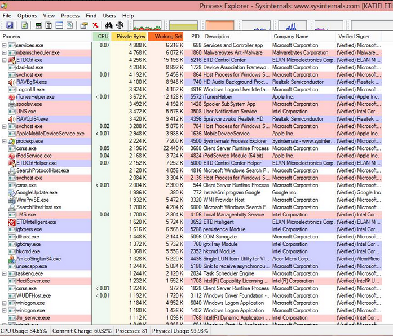
Task: Click the SearchProtocolHost.exe icon
Action: pos(12,171)
